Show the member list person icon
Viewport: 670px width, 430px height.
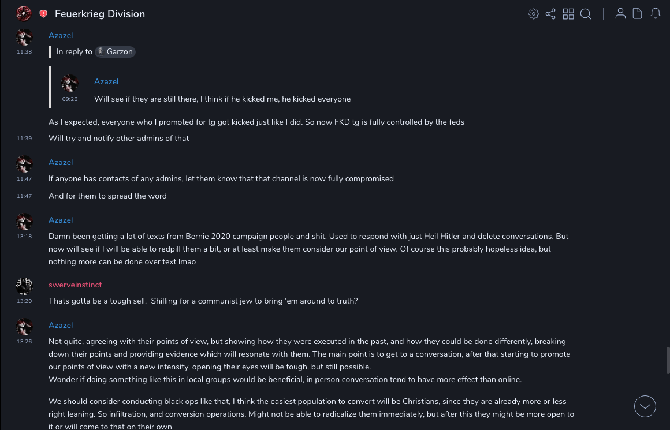click(620, 14)
